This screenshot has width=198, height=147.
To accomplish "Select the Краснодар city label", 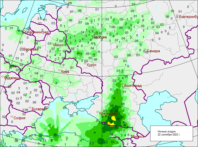I will (108, 114).
